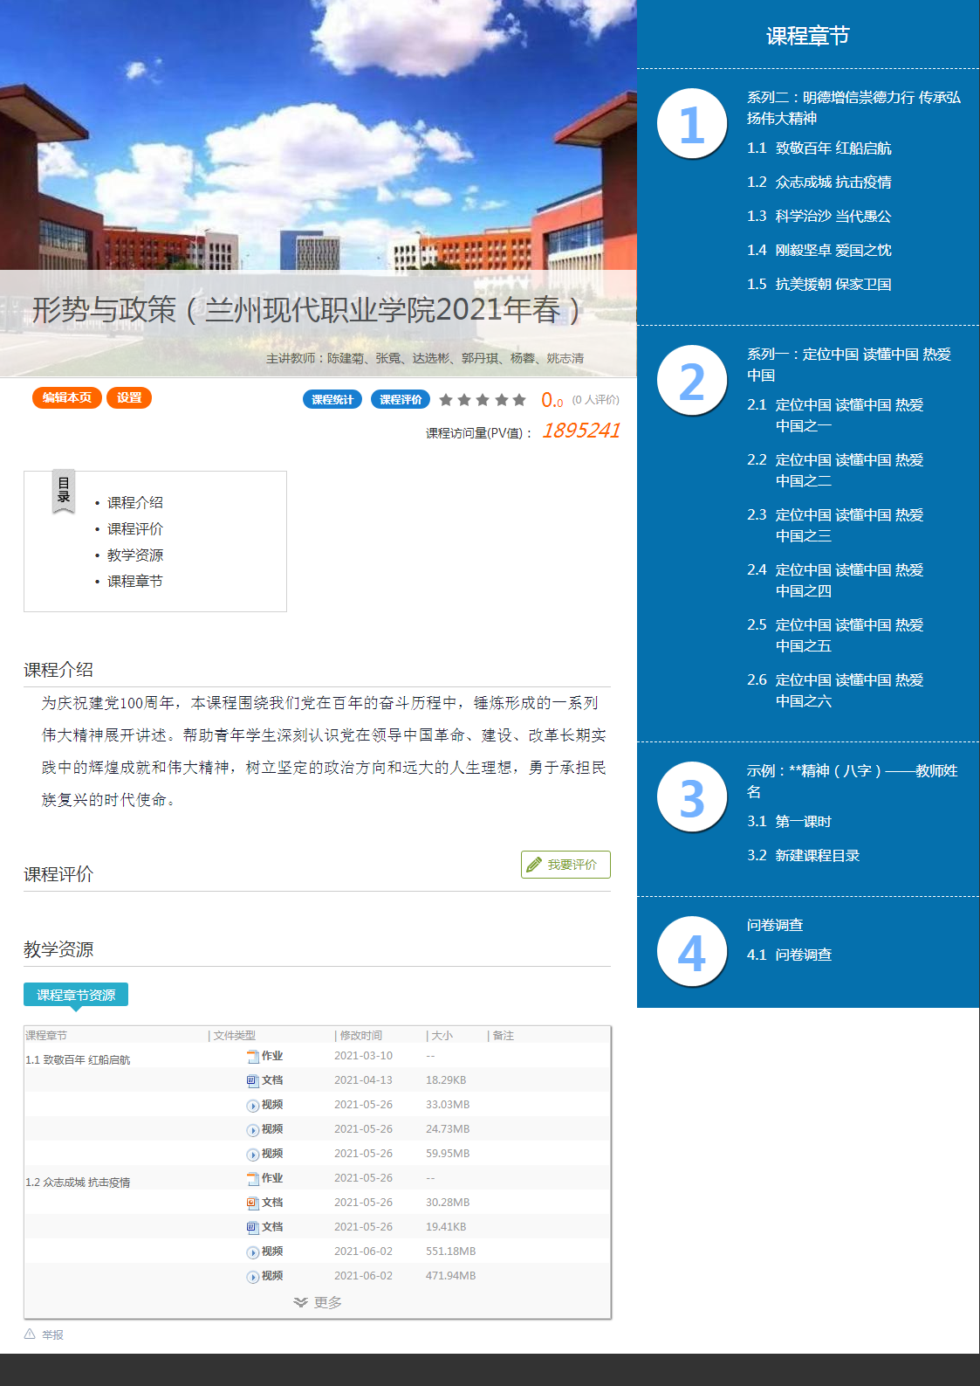Click the chapter number 2 circle

(x=691, y=380)
